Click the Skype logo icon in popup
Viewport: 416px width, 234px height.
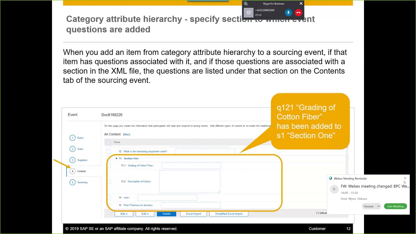pyautogui.click(x=246, y=4)
